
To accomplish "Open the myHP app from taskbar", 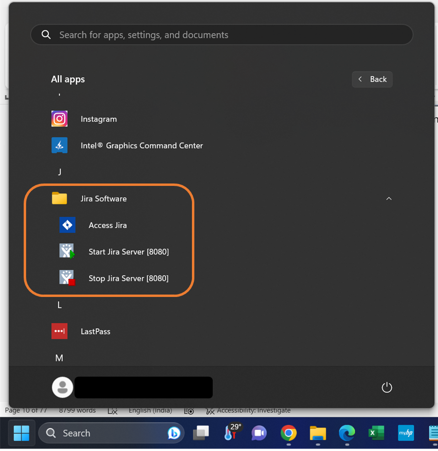I will (406, 433).
